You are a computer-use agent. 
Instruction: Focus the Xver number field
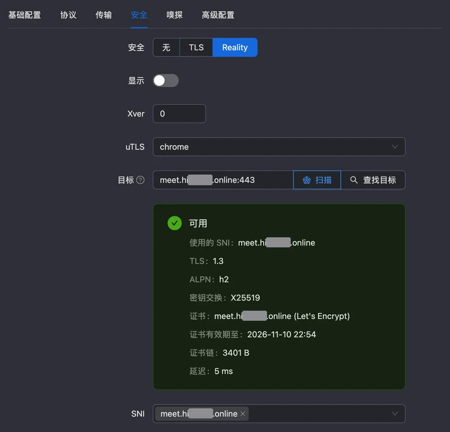pyautogui.click(x=179, y=114)
